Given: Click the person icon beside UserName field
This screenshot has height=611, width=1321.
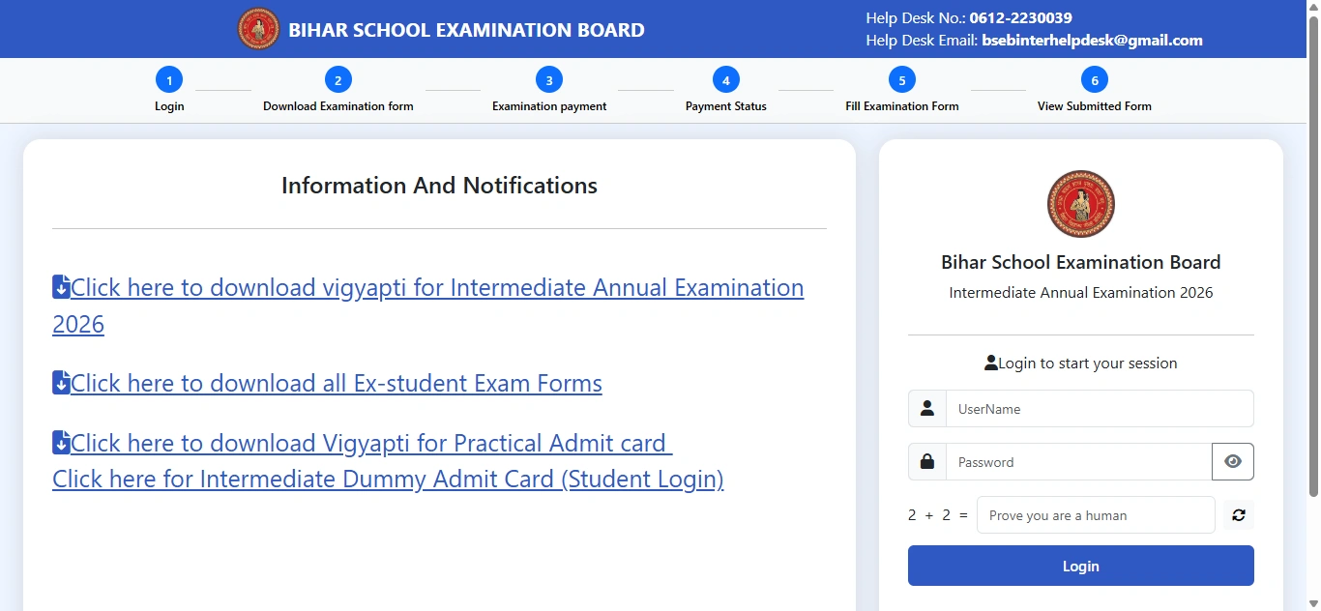Looking at the screenshot, I should coord(926,408).
